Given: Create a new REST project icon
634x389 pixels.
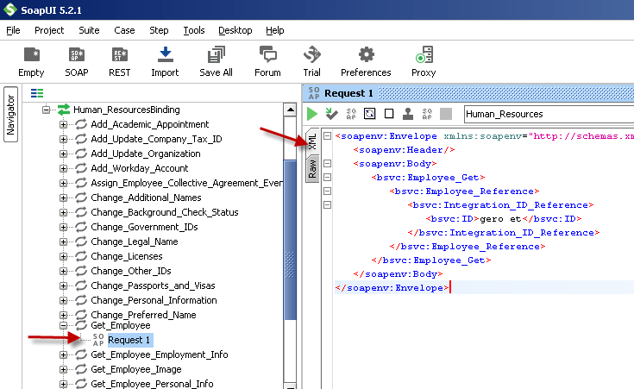Looking at the screenshot, I should [120, 54].
